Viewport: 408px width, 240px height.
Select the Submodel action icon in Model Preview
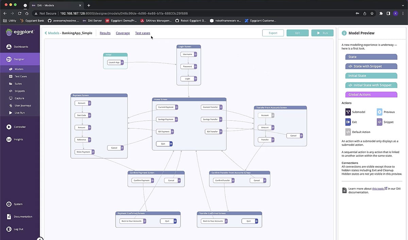[348, 112]
